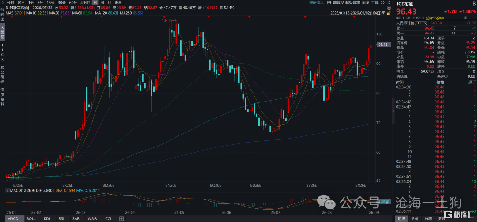477x222 pixels.
Task: Open the date range dropdown triangle
Action: tap(383, 13)
